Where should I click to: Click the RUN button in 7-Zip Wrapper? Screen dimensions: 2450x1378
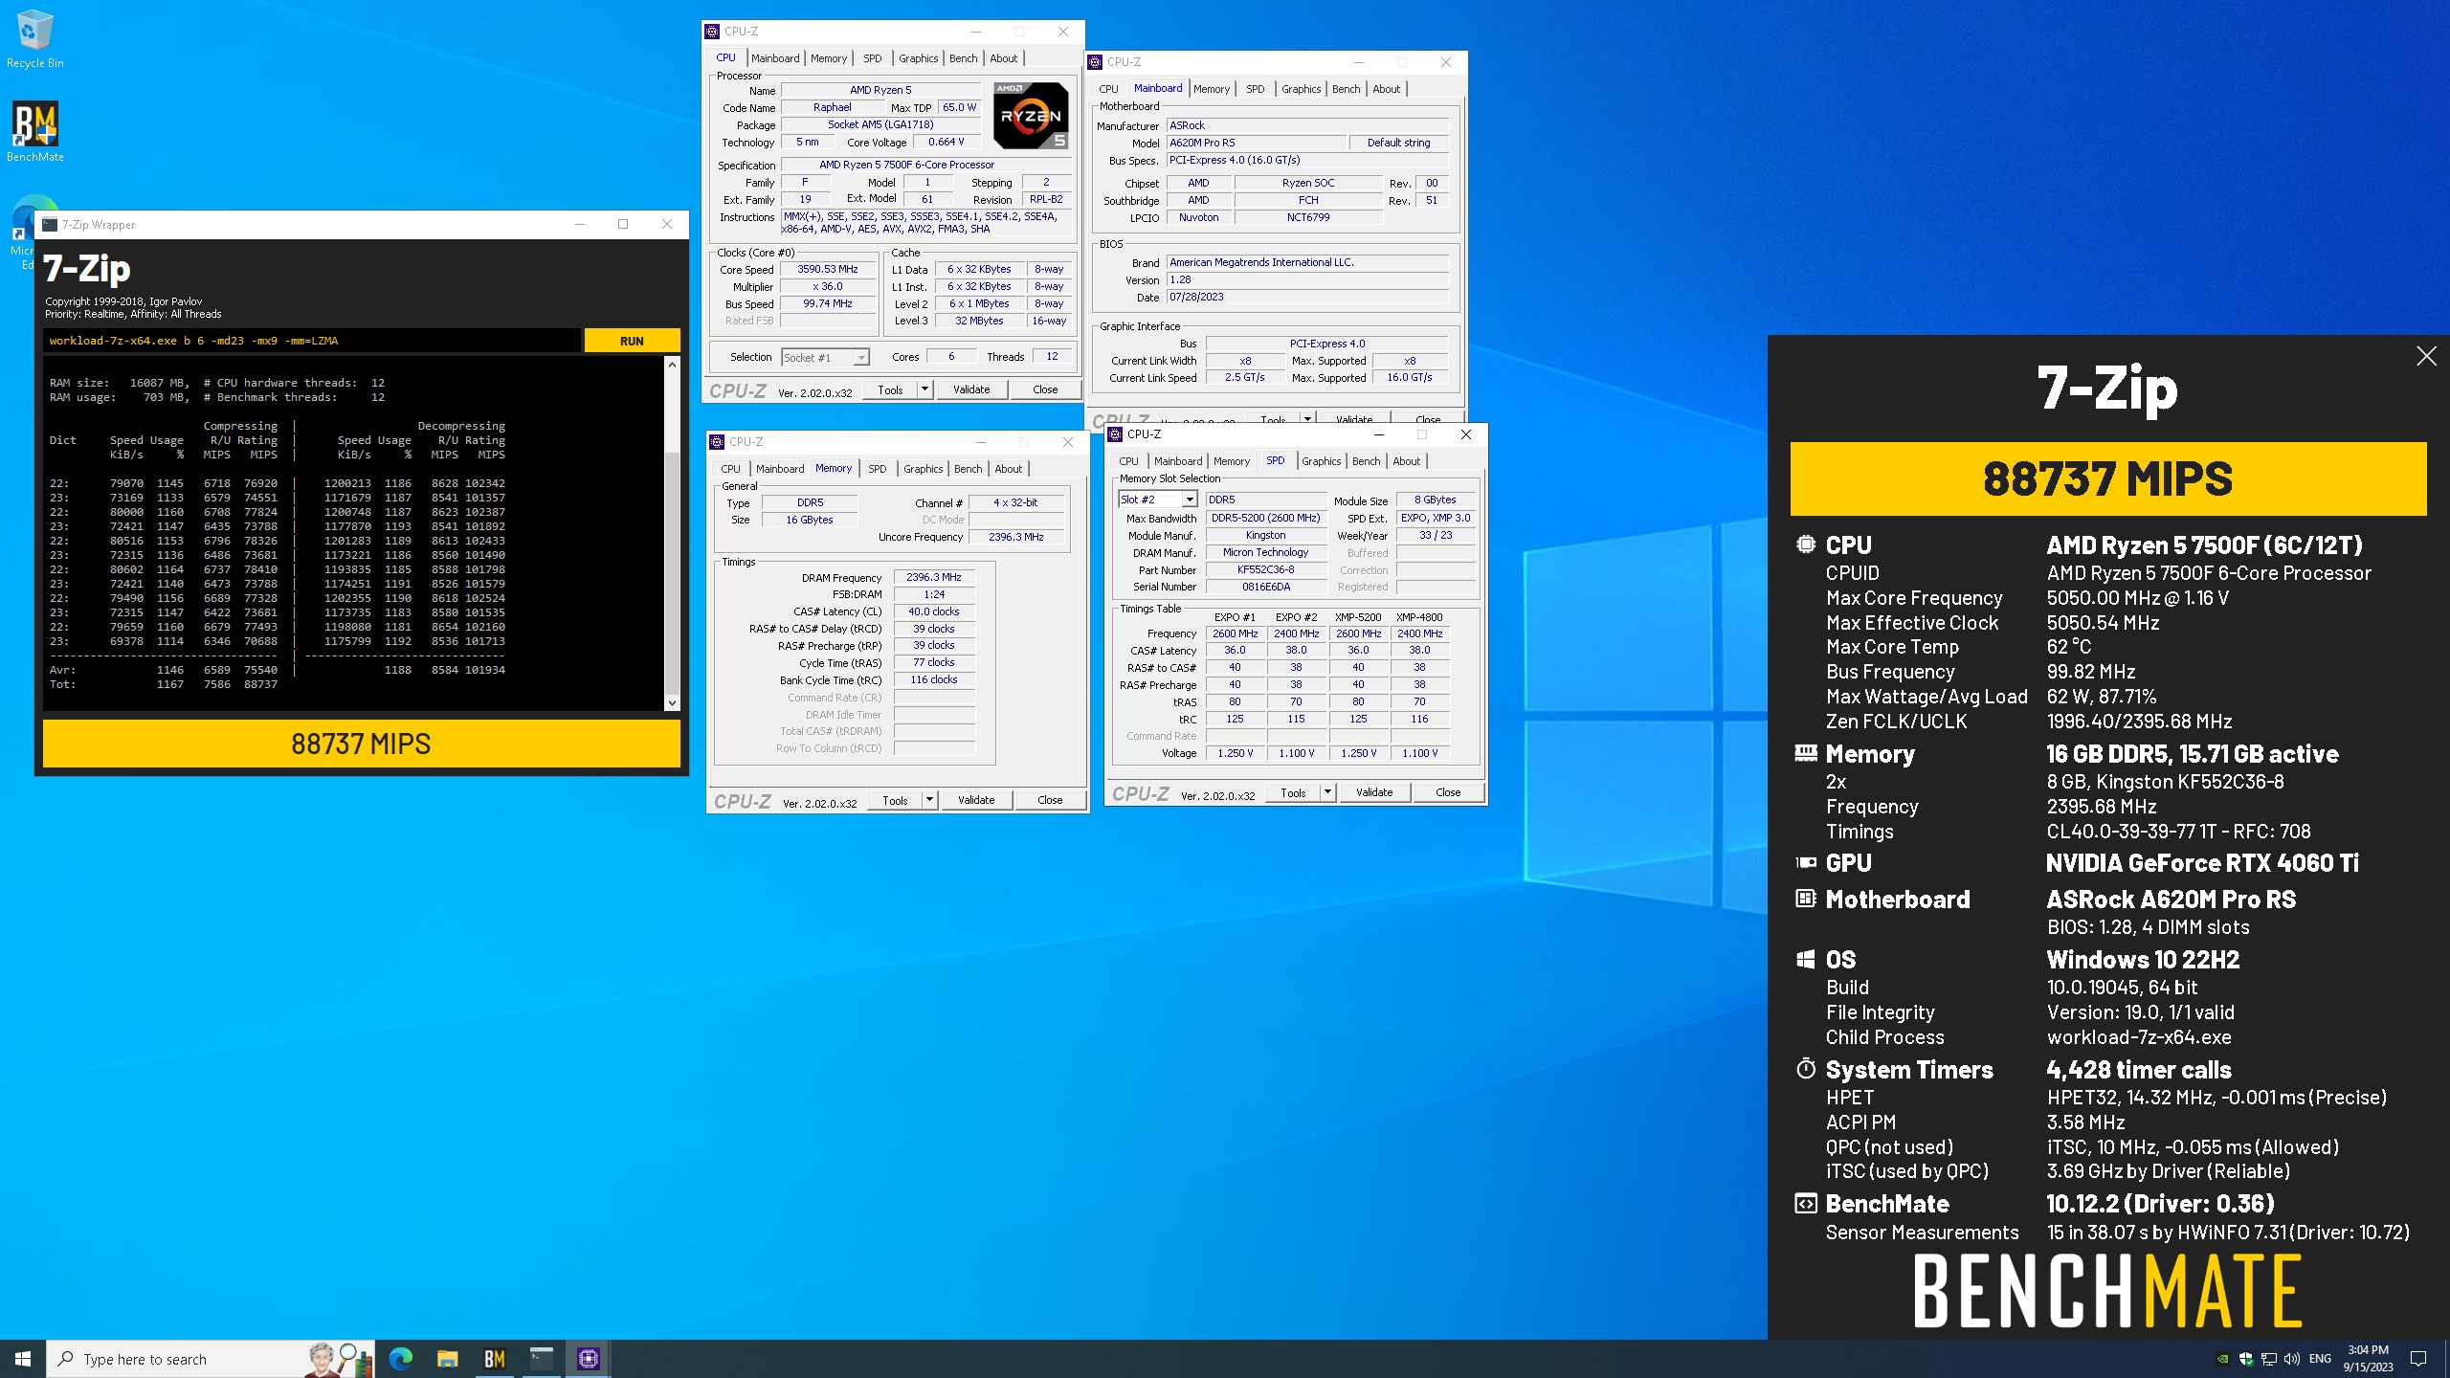tap(632, 341)
